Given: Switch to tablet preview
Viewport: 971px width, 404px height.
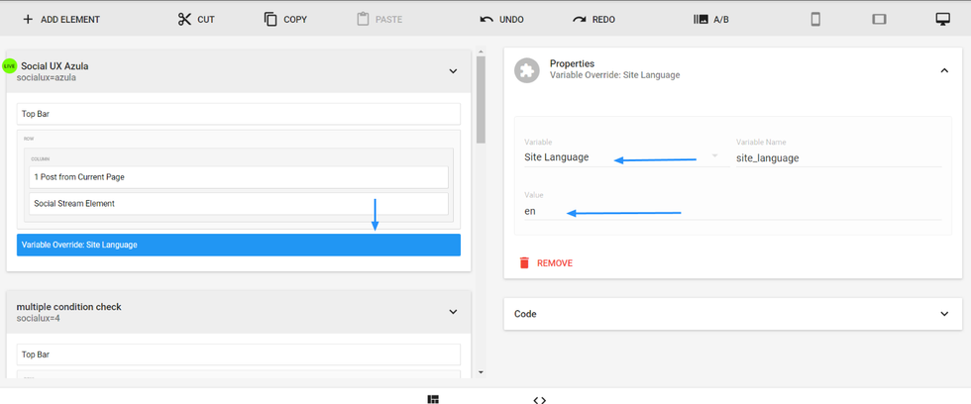Looking at the screenshot, I should [x=879, y=20].
